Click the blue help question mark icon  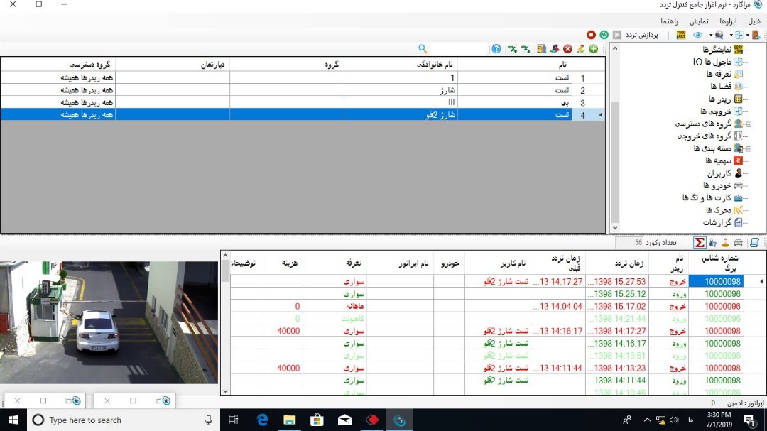[x=496, y=49]
